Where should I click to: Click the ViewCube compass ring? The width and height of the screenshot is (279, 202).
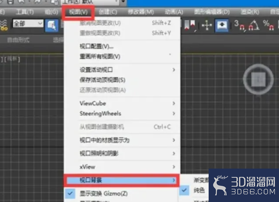click(258, 66)
